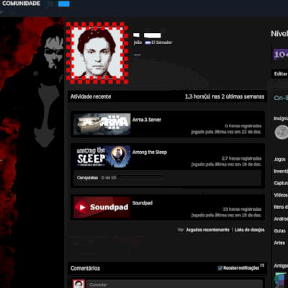Open the level 10 badge
Screen dimensions: 288x288
tap(281, 55)
